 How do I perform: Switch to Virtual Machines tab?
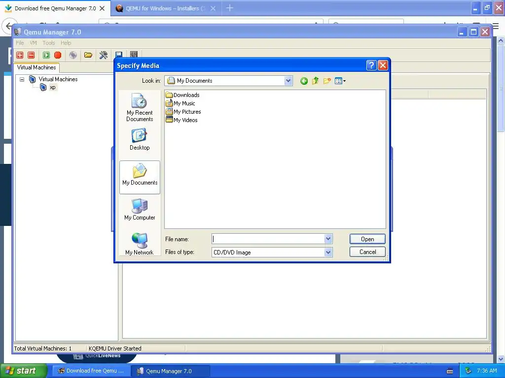36,67
